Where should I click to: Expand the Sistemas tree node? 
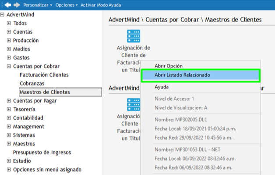[x=9, y=135]
